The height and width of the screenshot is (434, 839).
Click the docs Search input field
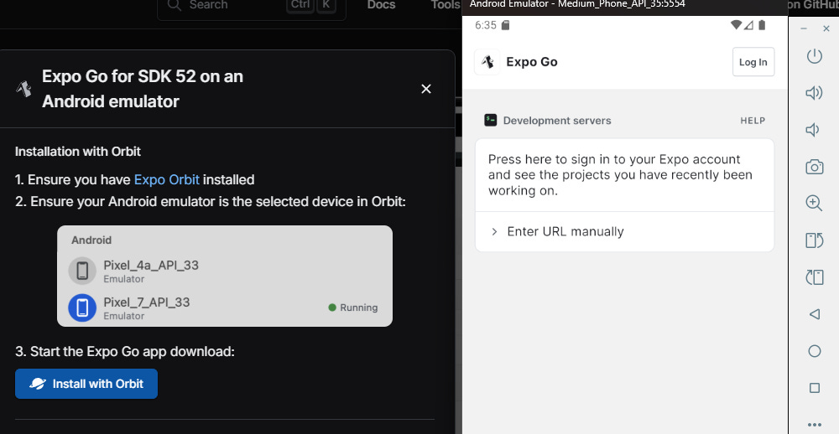pyautogui.click(x=252, y=7)
